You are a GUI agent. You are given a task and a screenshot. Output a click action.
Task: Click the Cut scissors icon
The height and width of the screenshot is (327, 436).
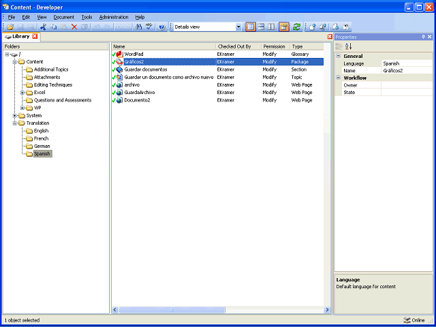[x=43, y=27]
